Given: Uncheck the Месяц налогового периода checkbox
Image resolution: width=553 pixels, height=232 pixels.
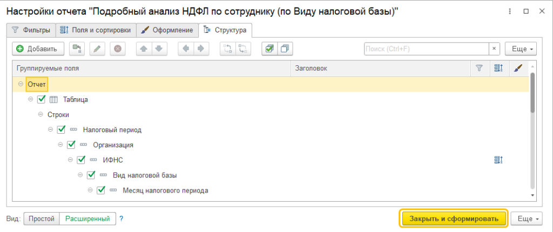Looking at the screenshot, I should click(x=101, y=190).
